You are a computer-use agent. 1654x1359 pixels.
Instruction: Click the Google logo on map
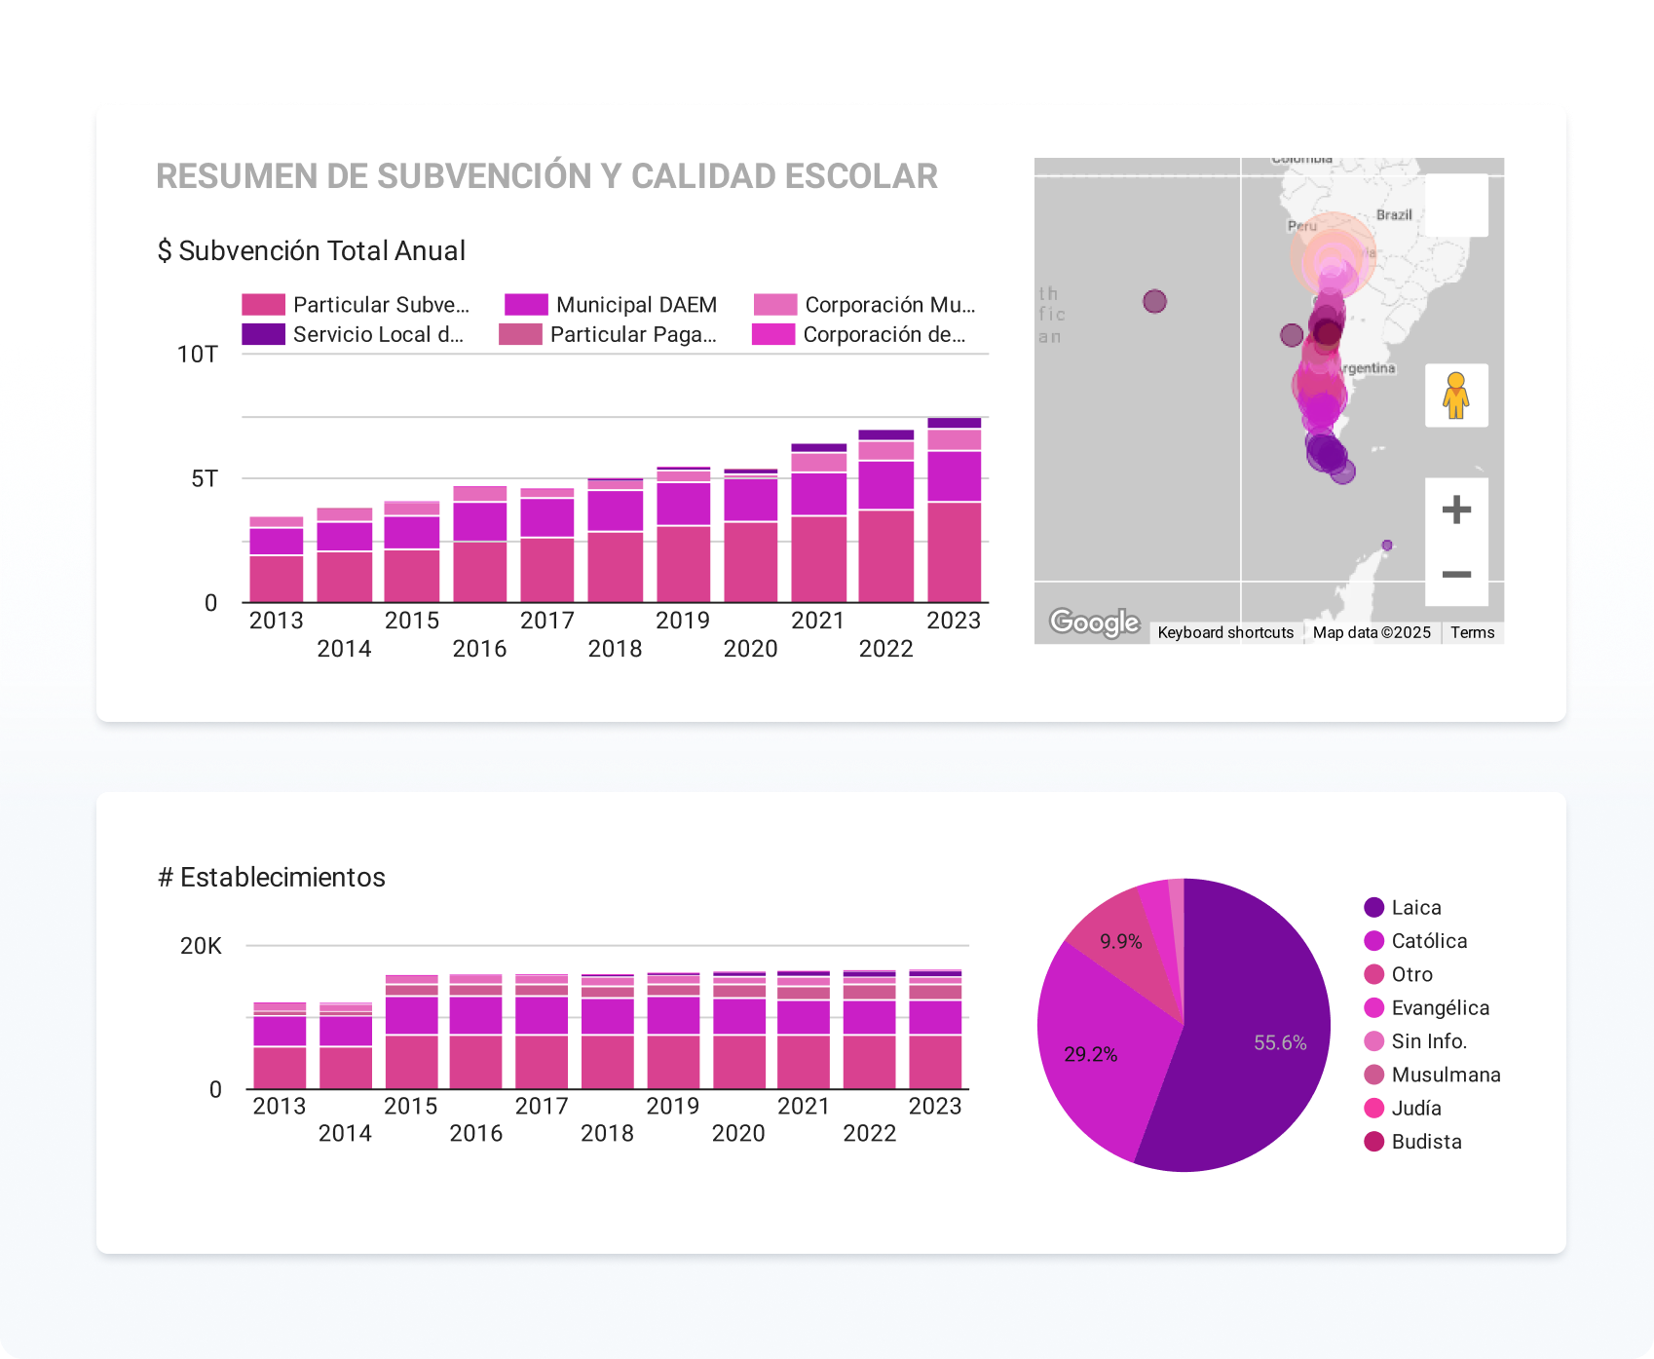click(x=1094, y=622)
